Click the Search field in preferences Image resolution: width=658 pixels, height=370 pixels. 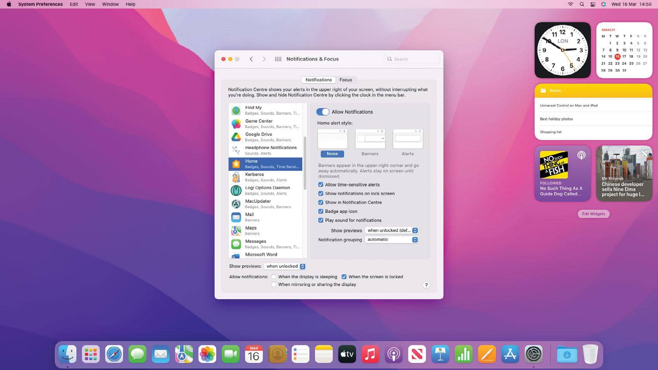pyautogui.click(x=411, y=59)
